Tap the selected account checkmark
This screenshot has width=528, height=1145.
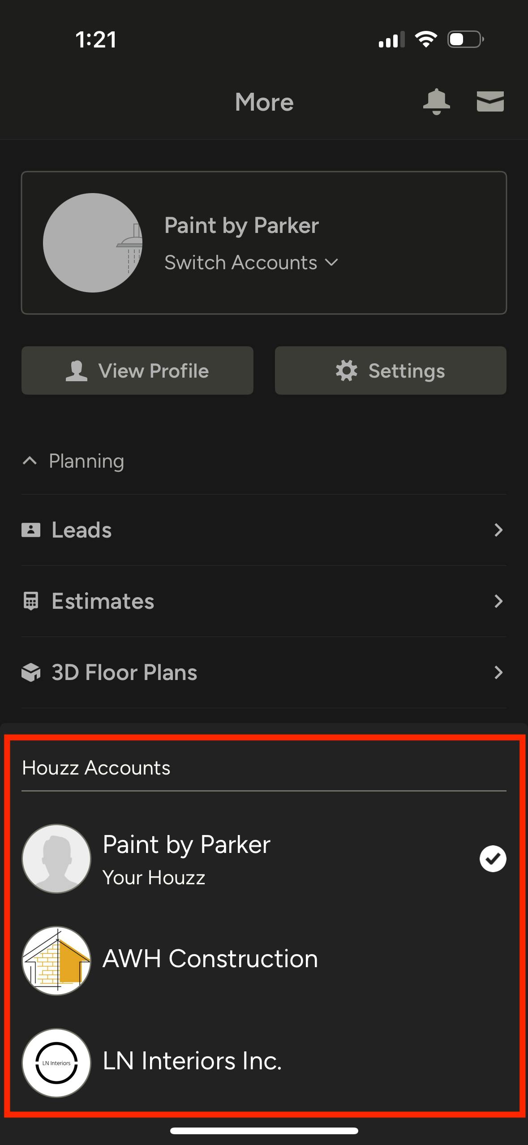point(493,859)
